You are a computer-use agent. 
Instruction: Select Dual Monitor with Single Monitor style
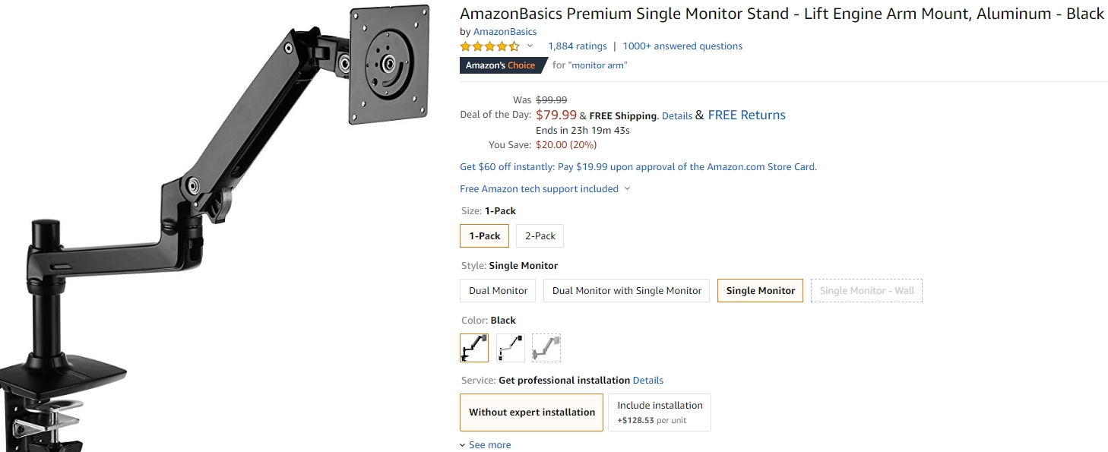627,291
